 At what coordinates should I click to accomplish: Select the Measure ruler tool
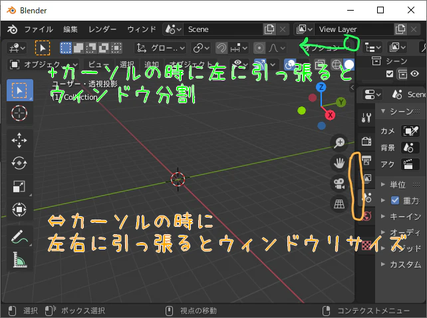[19, 259]
